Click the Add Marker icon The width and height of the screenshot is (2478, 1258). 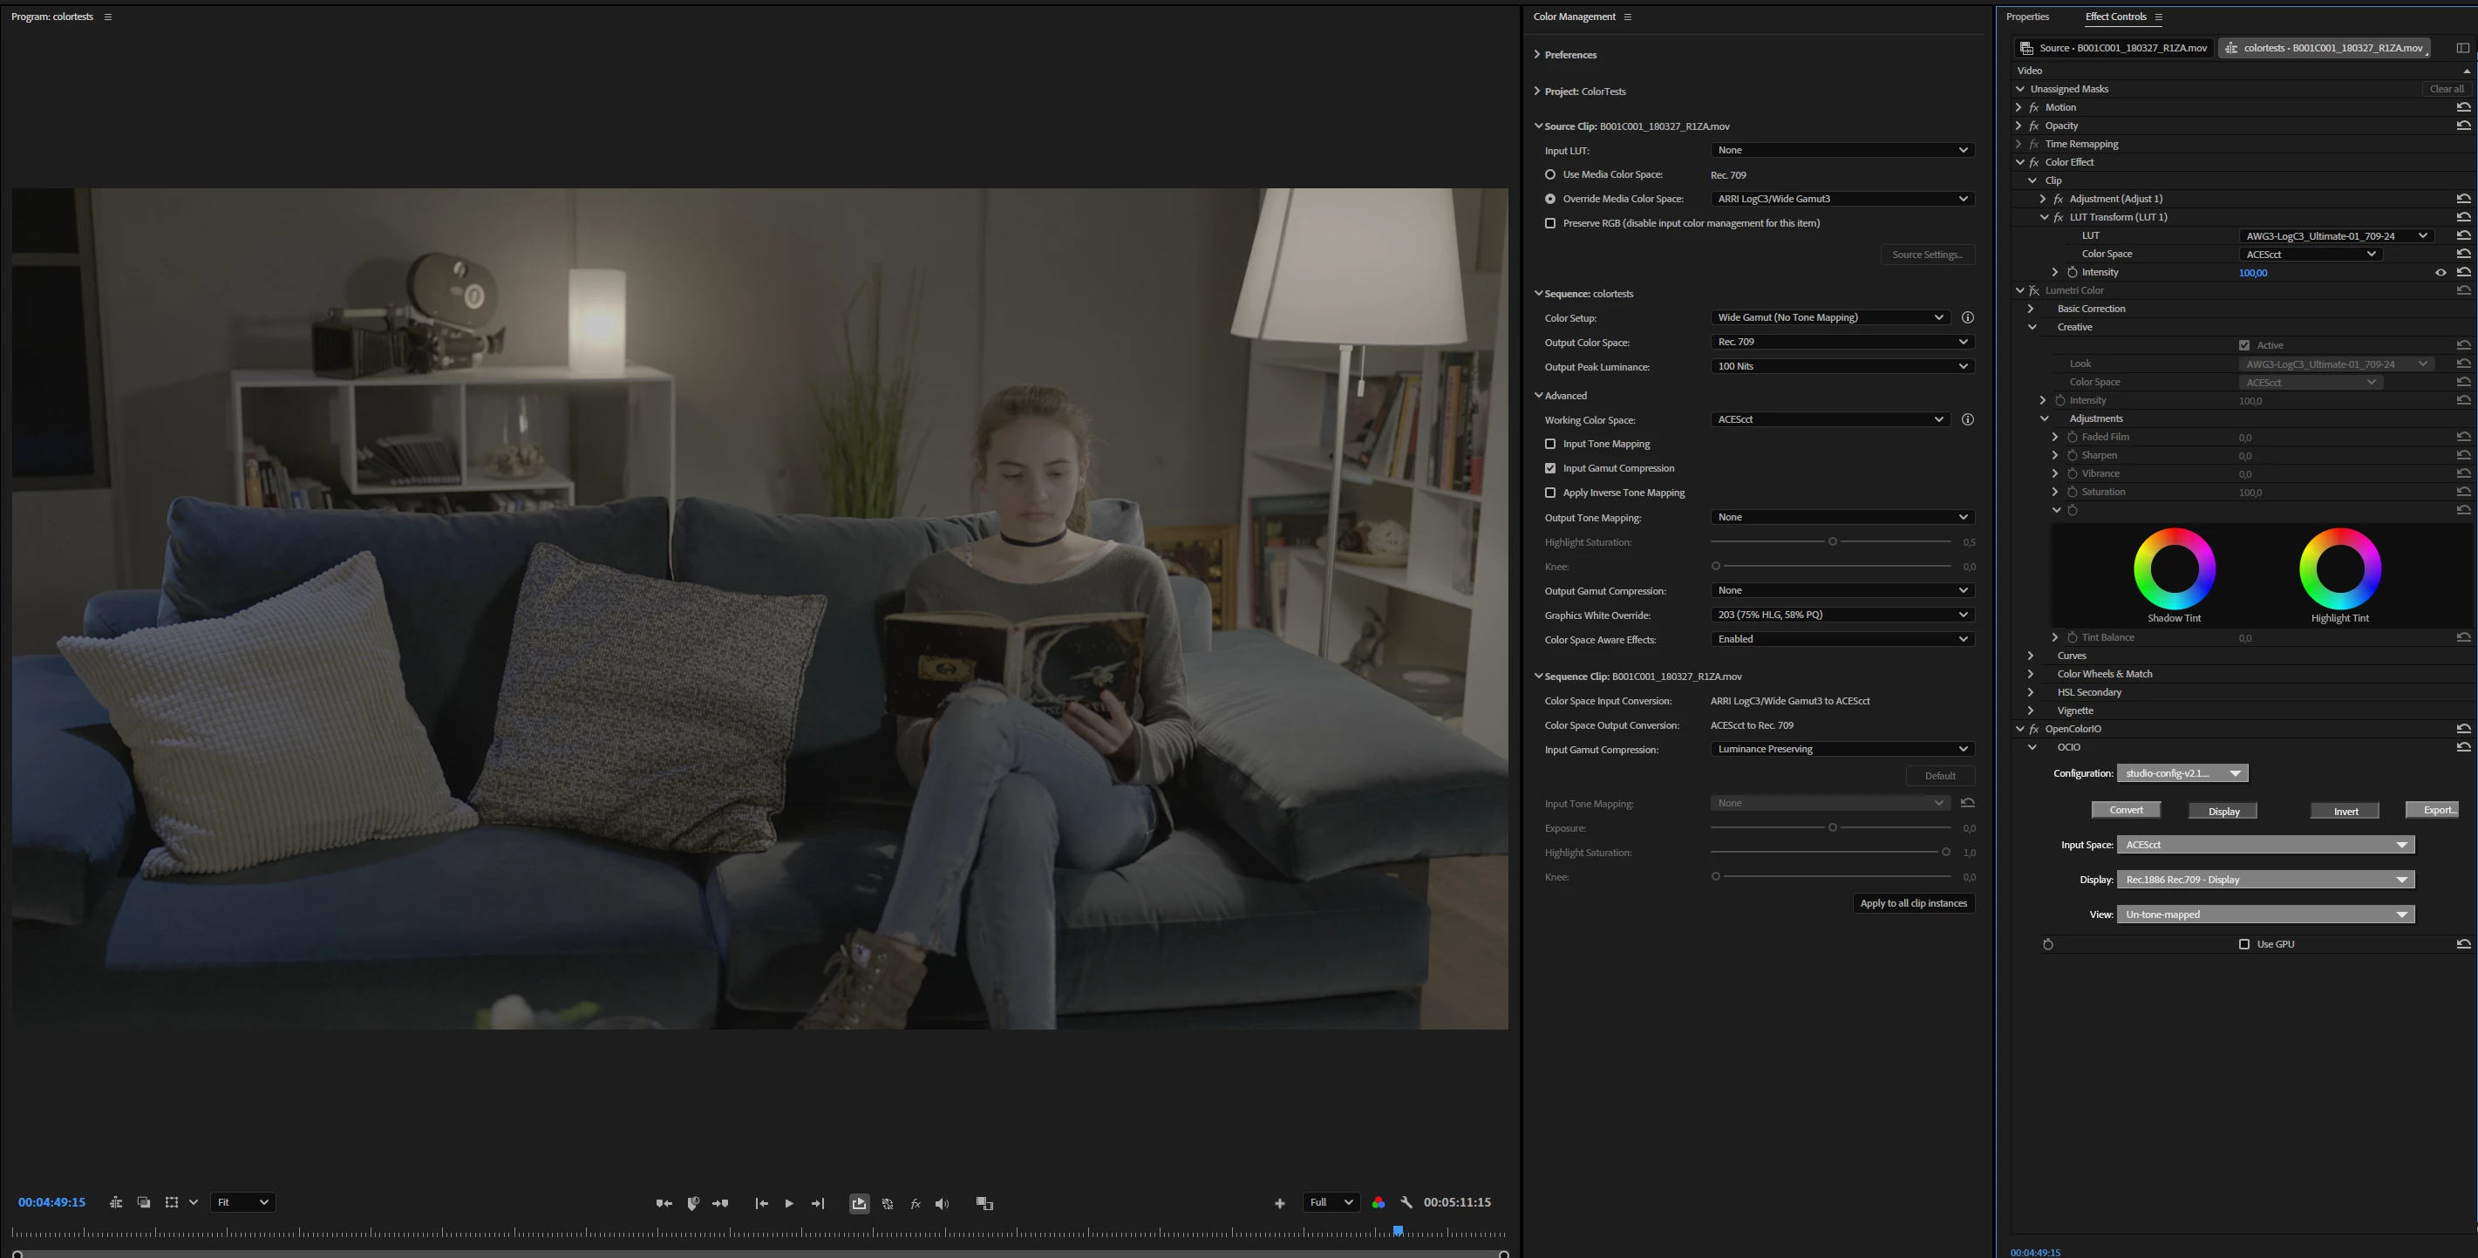tap(692, 1203)
